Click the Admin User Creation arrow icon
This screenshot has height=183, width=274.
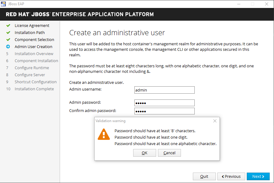[x=8, y=47]
